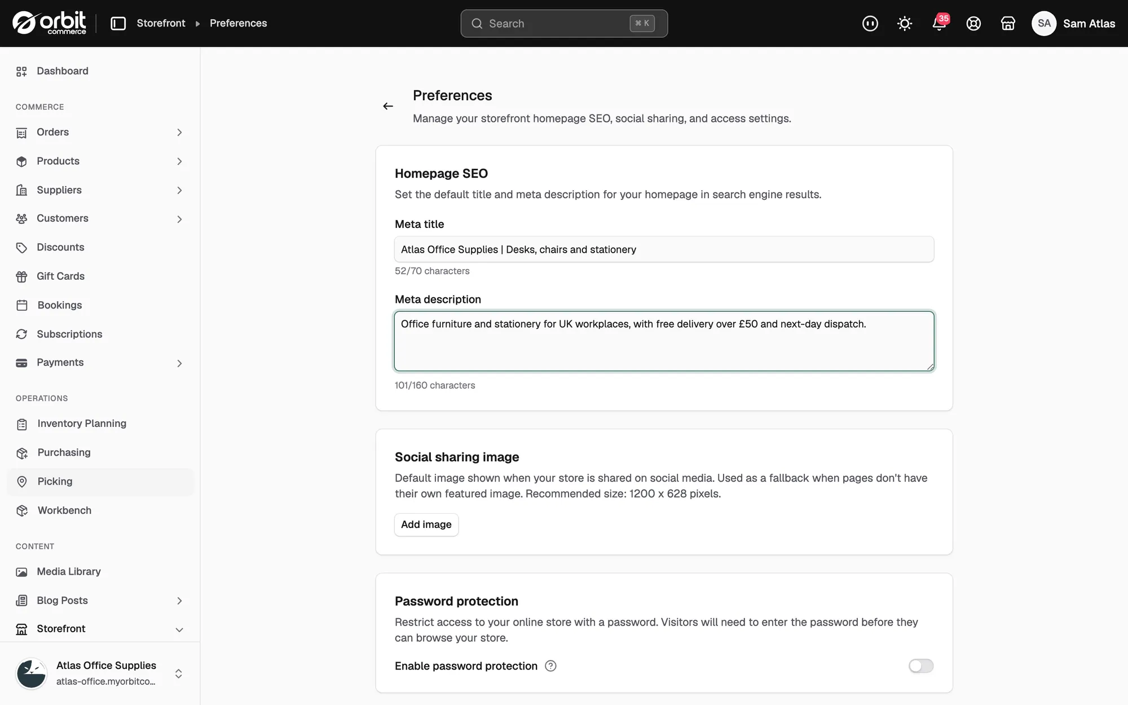Viewport: 1128px width, 705px height.
Task: Open the Atlas Office Supplies store switcher
Action: pyautogui.click(x=100, y=673)
